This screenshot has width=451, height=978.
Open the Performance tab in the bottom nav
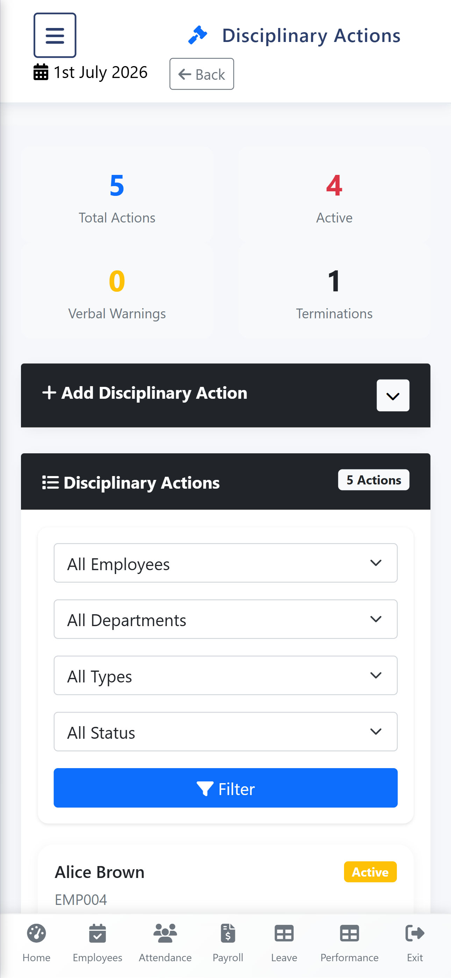(349, 943)
